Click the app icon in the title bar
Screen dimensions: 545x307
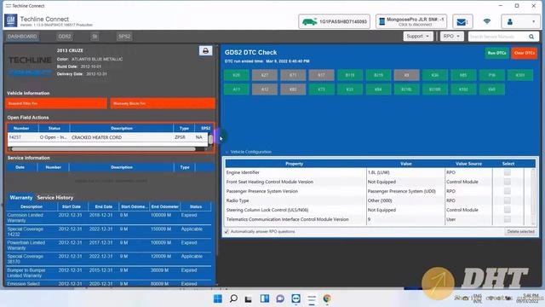pyautogui.click(x=8, y=6)
